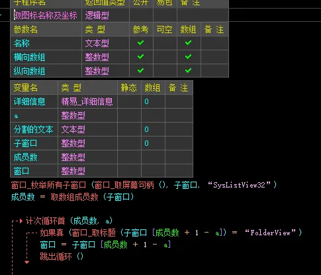Click 可空 column header
The image size is (321, 275).
164,29
